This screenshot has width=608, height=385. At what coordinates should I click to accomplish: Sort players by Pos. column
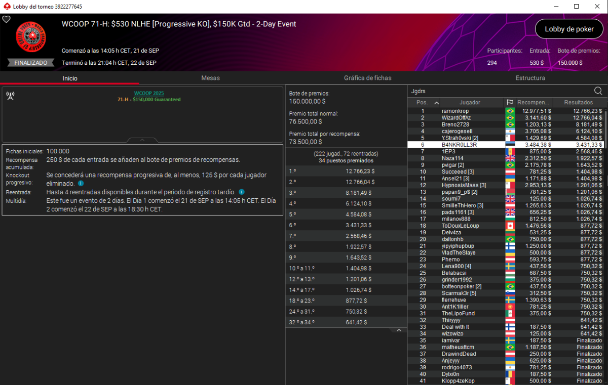(423, 102)
